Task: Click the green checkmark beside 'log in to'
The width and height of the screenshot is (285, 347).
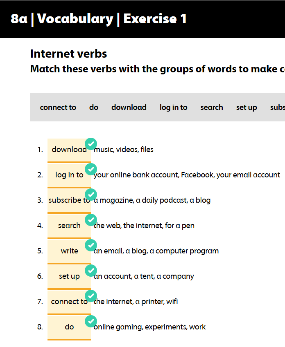Action: click(91, 169)
